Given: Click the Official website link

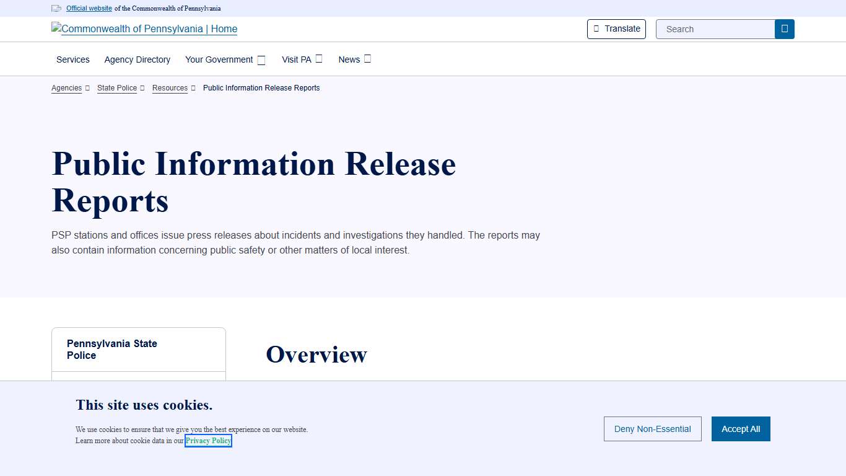Looking at the screenshot, I should (x=89, y=8).
